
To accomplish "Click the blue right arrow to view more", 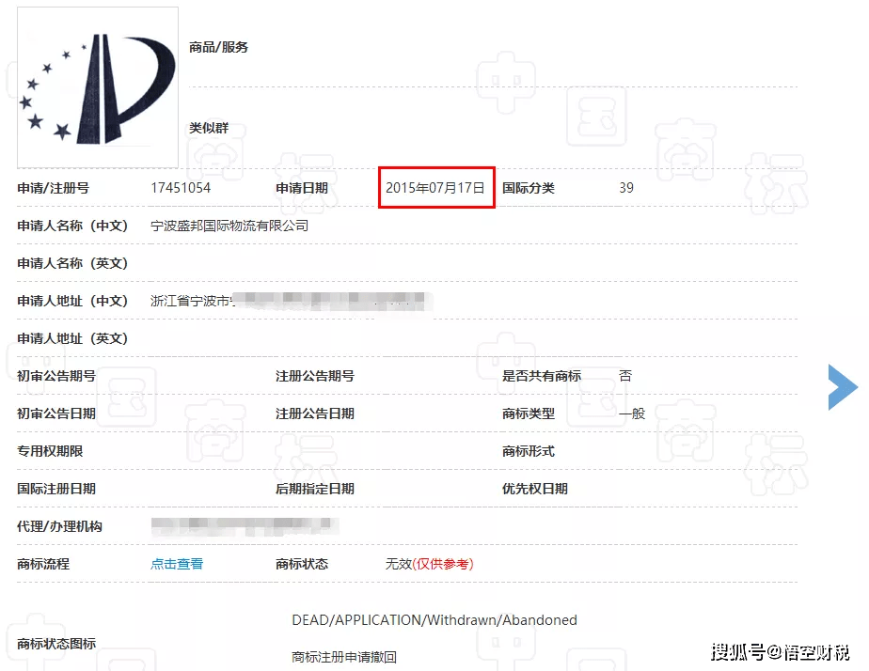I will pyautogui.click(x=842, y=386).
